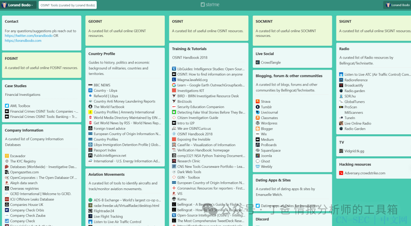The image size is (411, 226).
Task: Click the Training & Tutorials widget title
Action: point(189,49)
